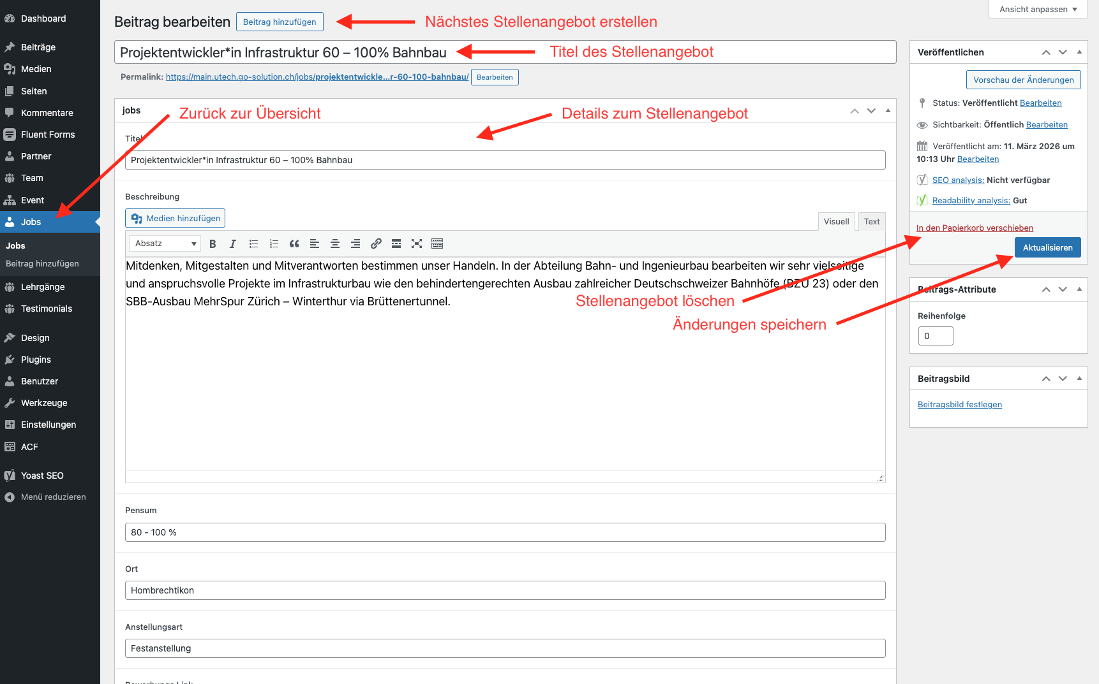Apply italic formatting in editor
Screen dimensions: 1099x684
[233, 244]
